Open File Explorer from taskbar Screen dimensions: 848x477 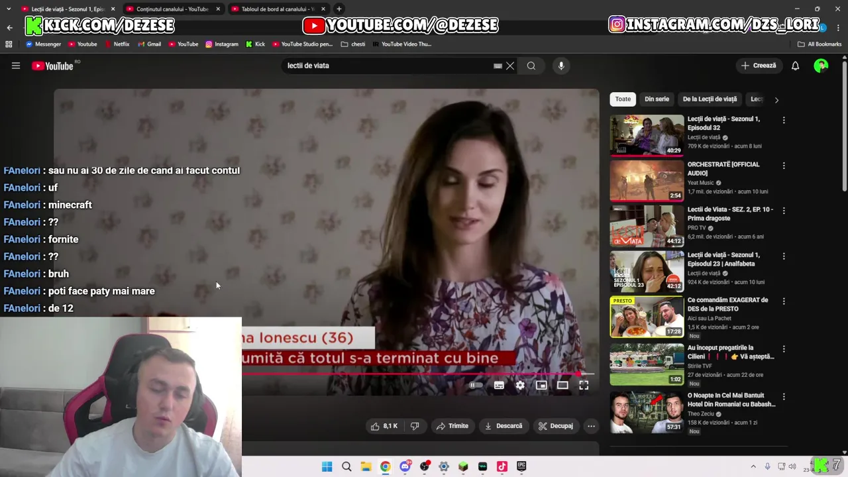366,466
